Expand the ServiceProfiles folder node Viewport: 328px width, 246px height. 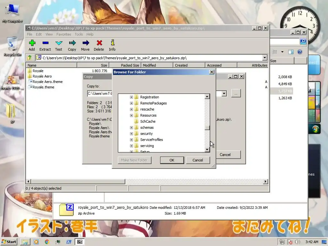[131, 140]
